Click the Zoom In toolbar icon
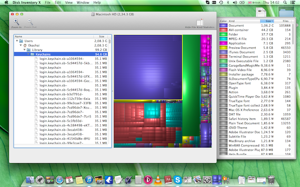The image size is (300, 187). pos(16,22)
